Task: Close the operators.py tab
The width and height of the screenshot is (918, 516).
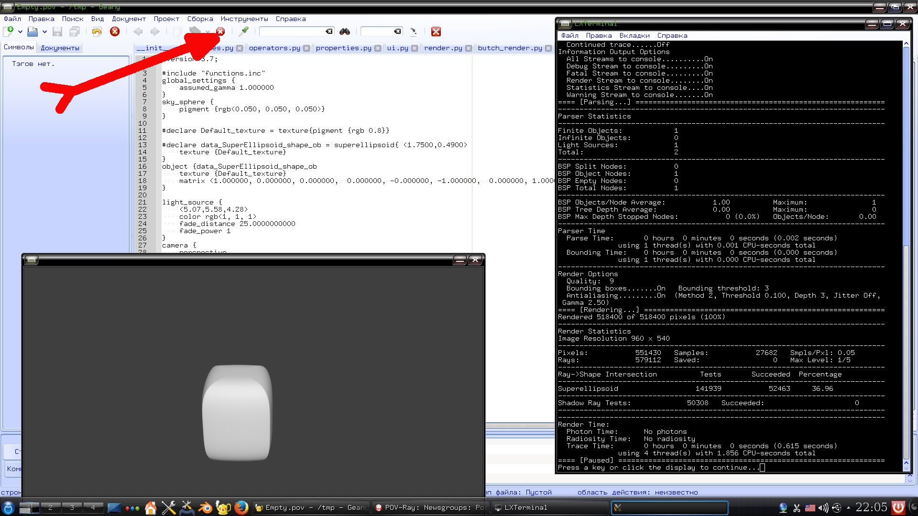Action: [x=306, y=48]
